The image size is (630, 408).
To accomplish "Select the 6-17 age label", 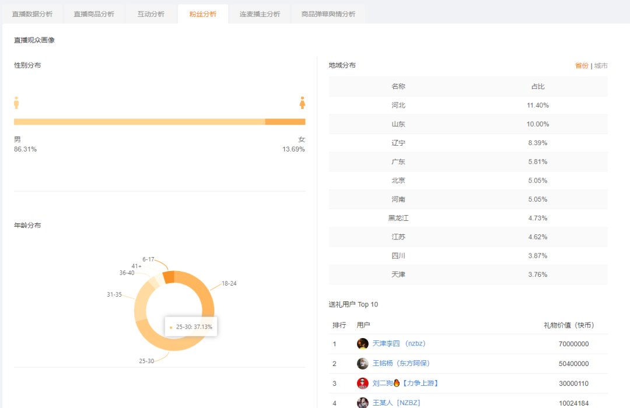I will coord(148,259).
